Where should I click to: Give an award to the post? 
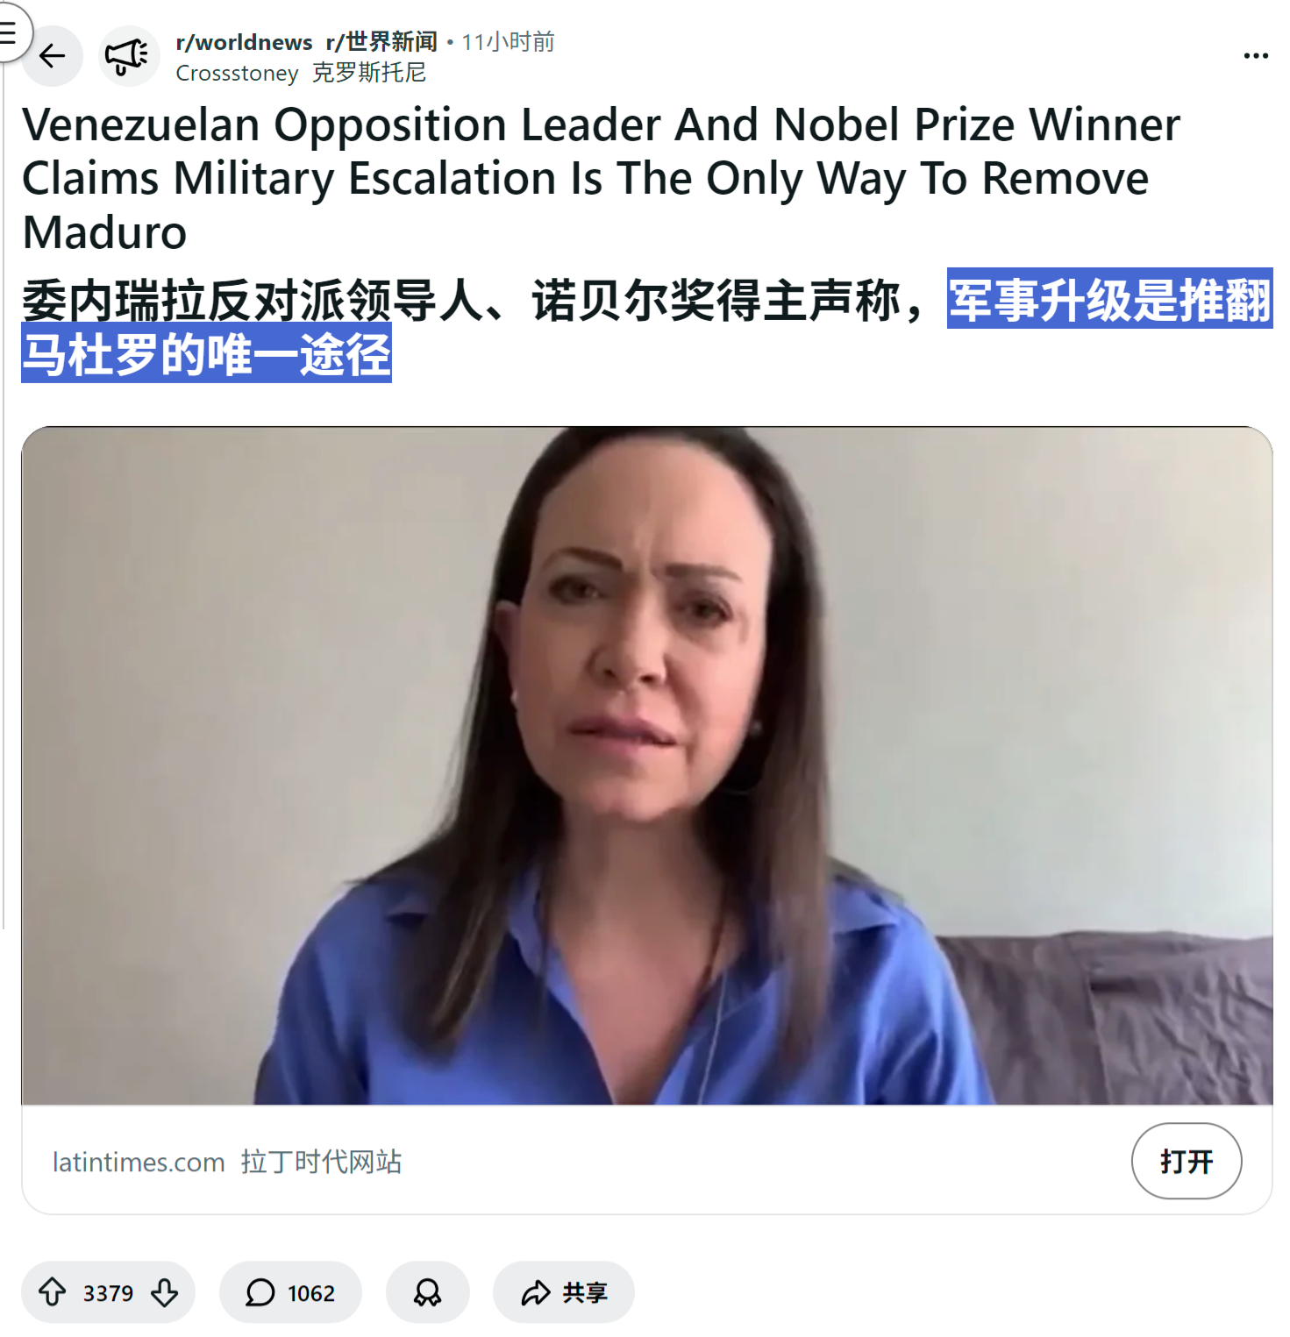428,1292
